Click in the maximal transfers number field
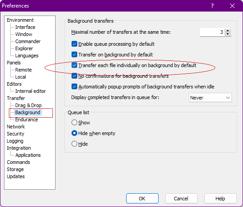The image size is (243, 207). point(212,32)
